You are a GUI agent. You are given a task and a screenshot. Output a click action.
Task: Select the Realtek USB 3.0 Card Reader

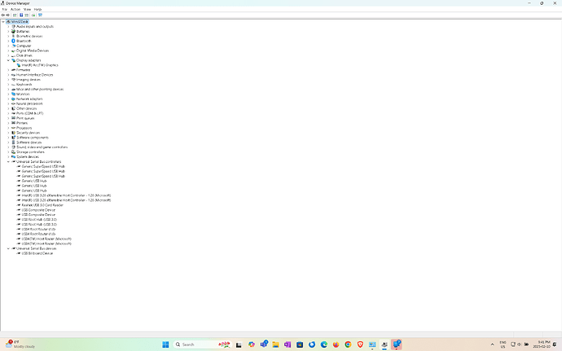click(41, 205)
